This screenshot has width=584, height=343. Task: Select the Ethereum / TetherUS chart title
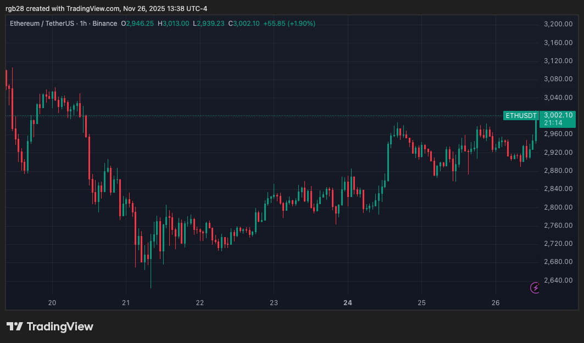click(45, 24)
